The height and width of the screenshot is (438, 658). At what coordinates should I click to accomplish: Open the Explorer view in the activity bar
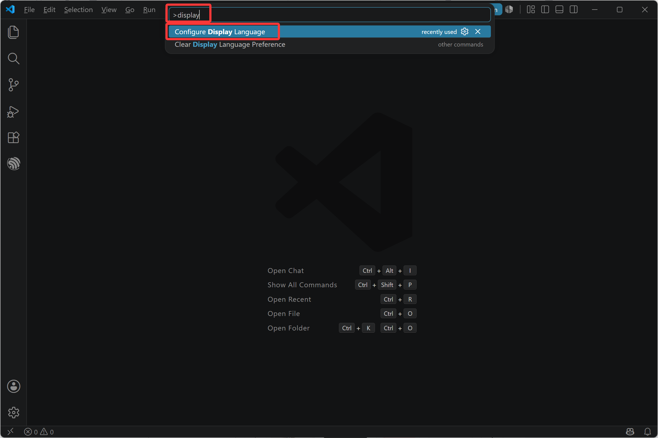pos(13,32)
